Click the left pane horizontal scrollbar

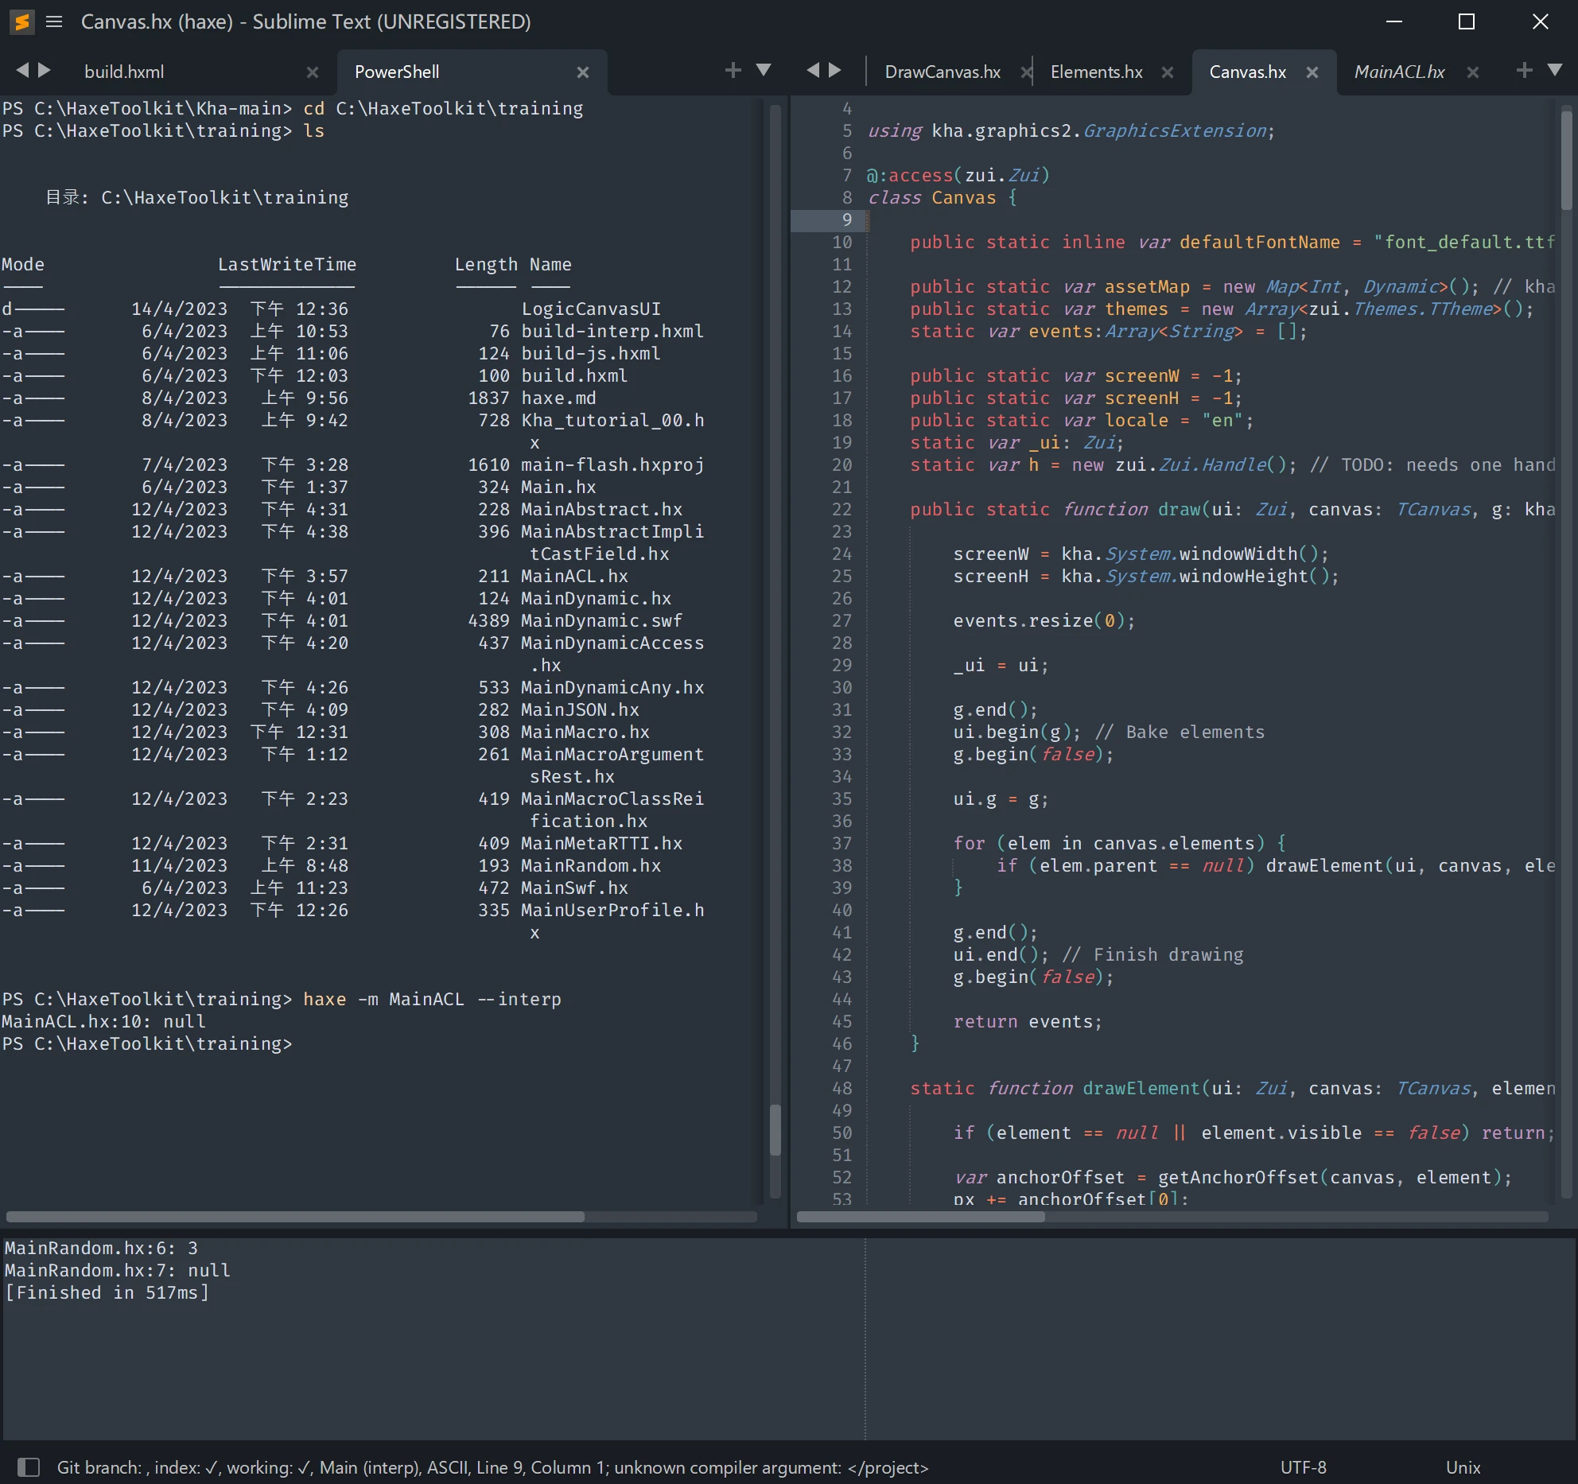[x=295, y=1217]
